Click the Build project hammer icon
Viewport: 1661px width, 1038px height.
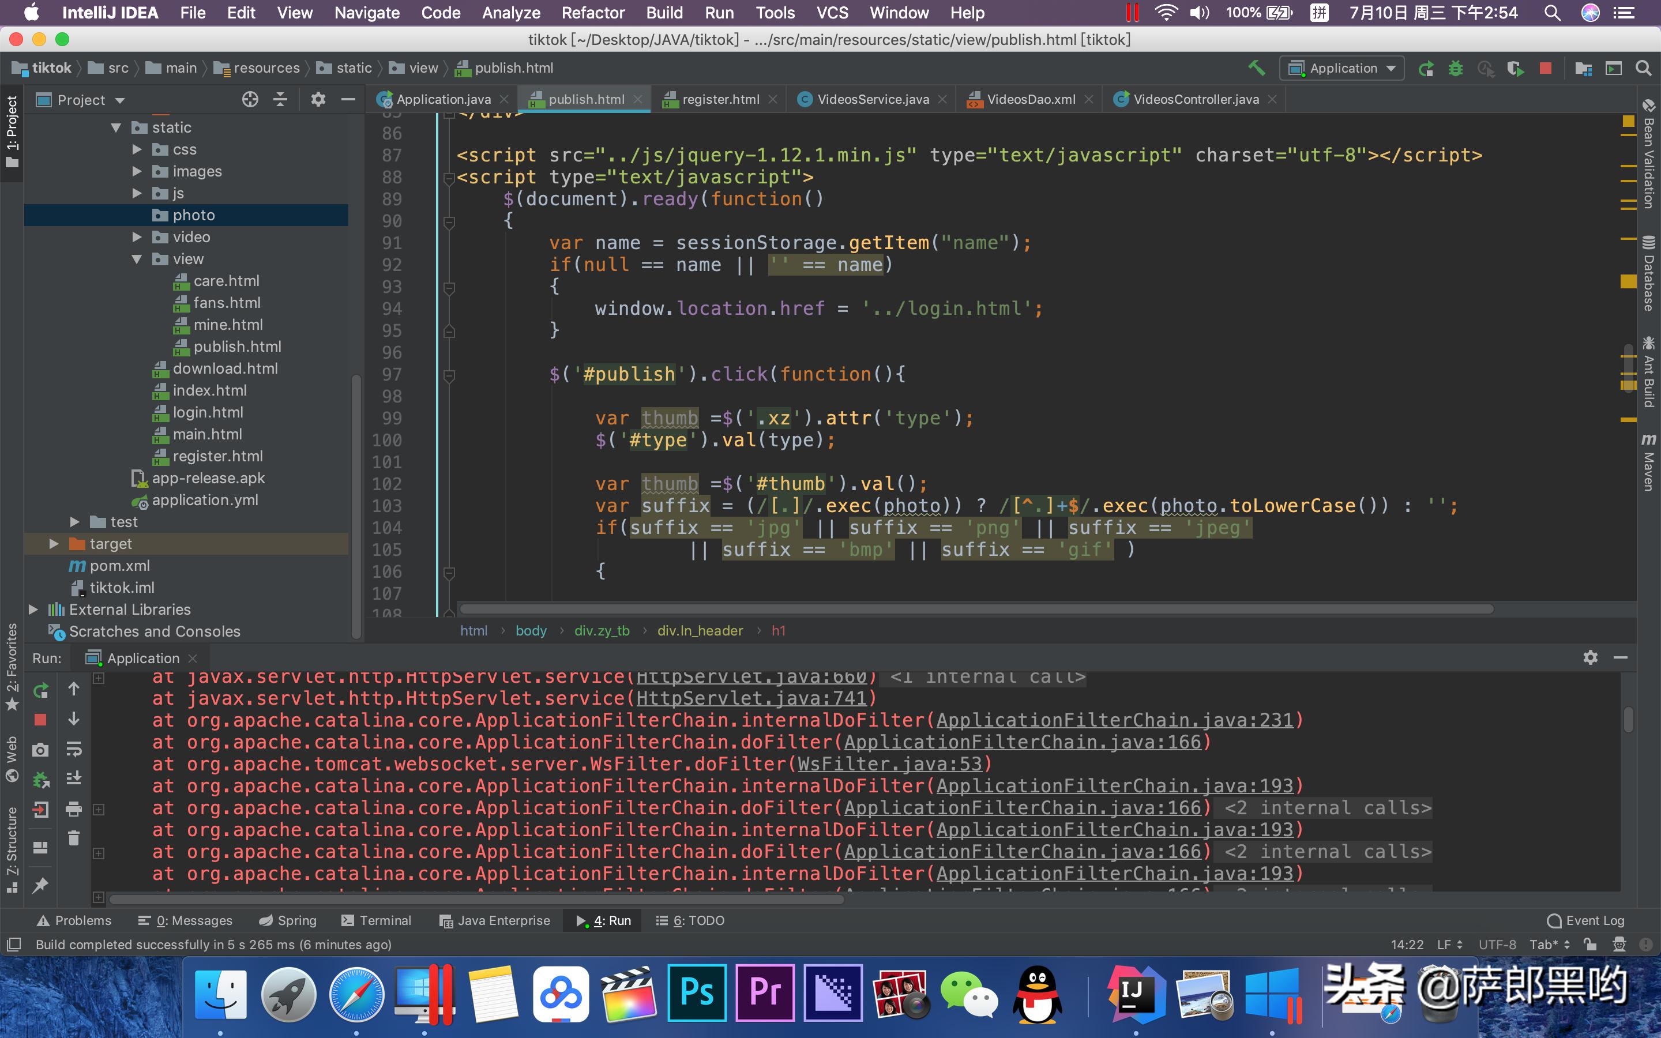coord(1256,68)
